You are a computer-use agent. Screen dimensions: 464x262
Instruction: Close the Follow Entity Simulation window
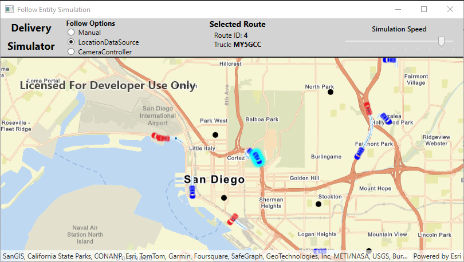[x=450, y=10]
